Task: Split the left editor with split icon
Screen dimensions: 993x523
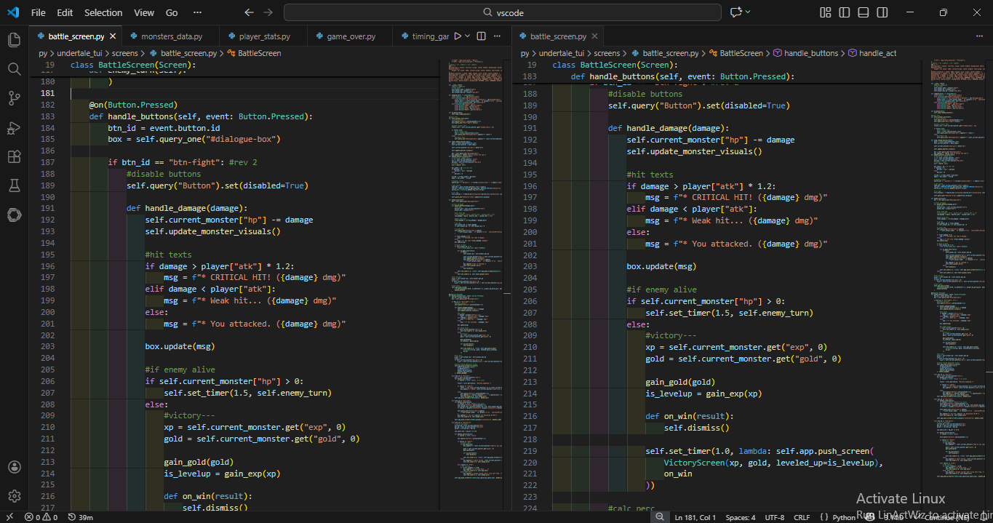Action: coord(482,36)
